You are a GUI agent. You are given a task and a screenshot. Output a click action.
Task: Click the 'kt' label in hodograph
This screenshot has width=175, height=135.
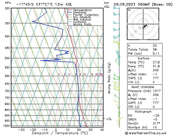tap(129, 10)
